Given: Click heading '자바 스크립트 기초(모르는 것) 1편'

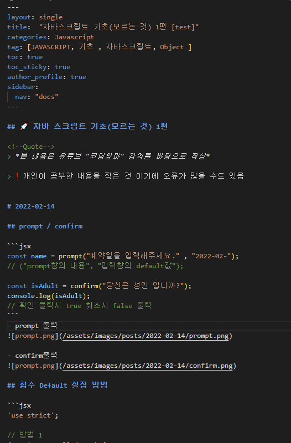Looking at the screenshot, I should point(100,126).
